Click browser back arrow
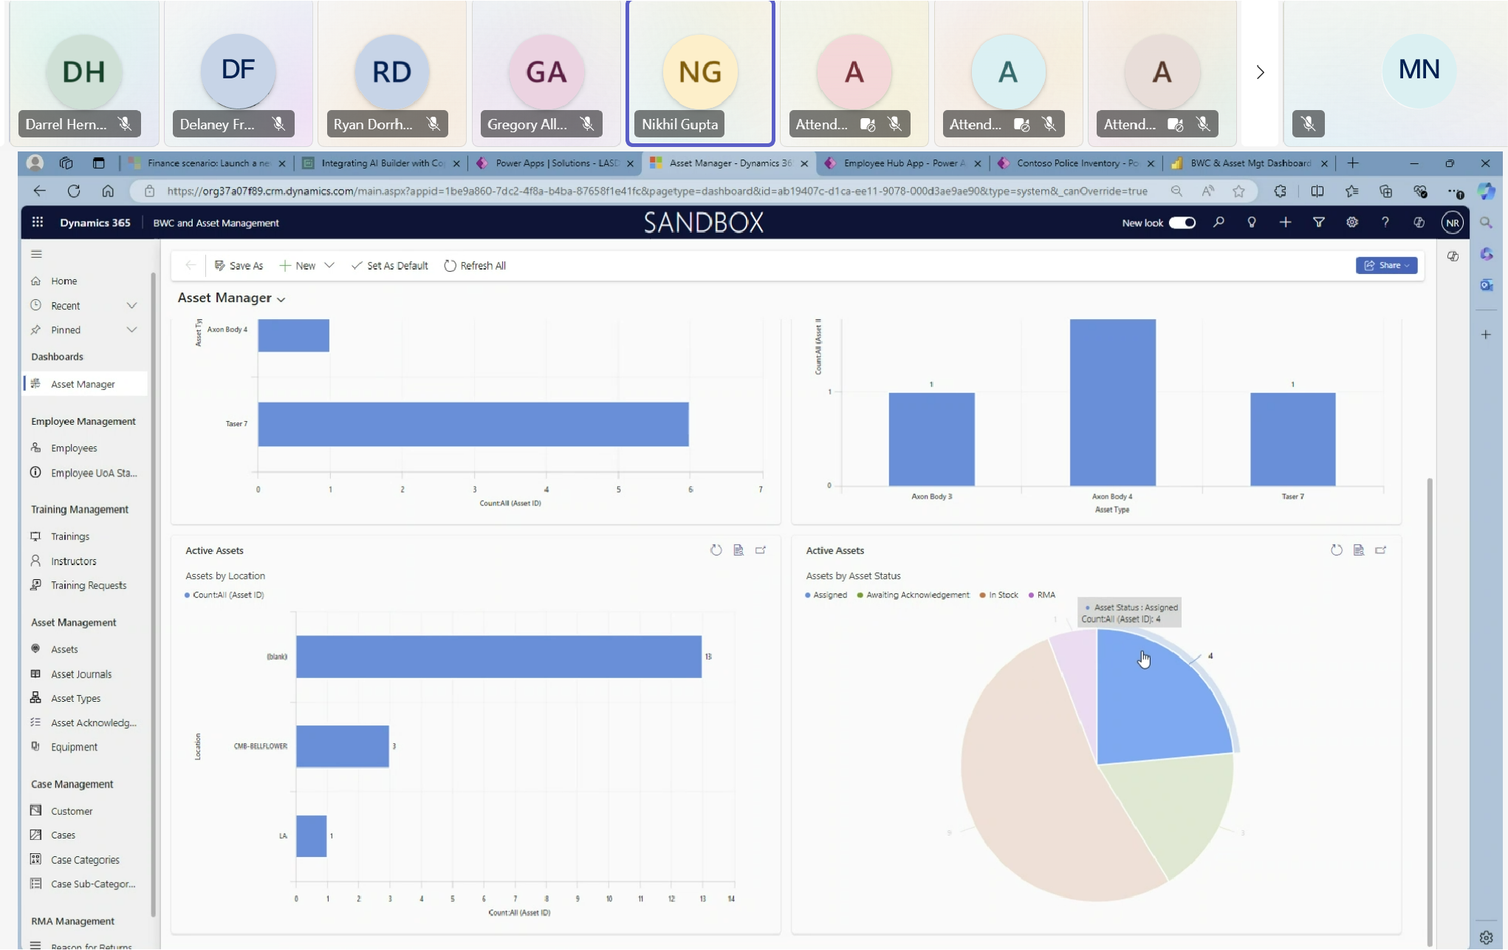The height and width of the screenshot is (950, 1508). 39,191
